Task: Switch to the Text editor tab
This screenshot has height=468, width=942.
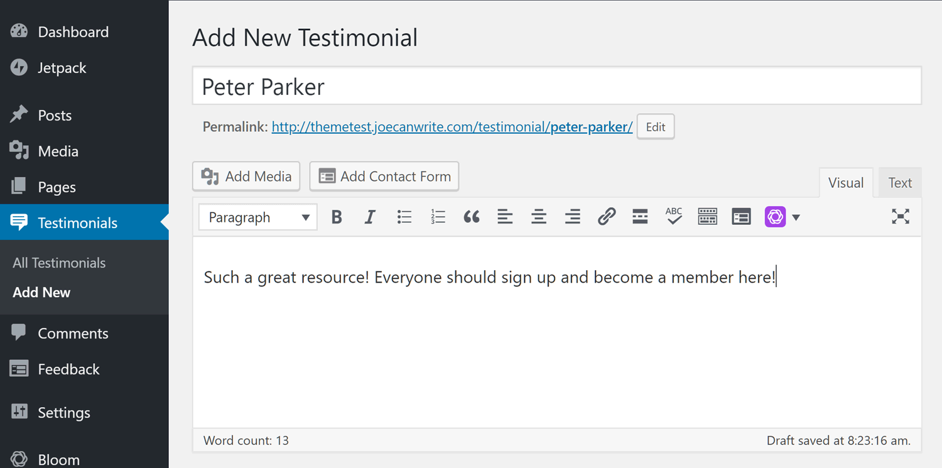Action: [899, 183]
